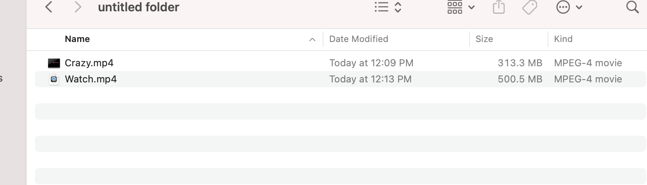This screenshot has height=185, width=647.
Task: Toggle the sort order arrow in Name column
Action: 312,40
